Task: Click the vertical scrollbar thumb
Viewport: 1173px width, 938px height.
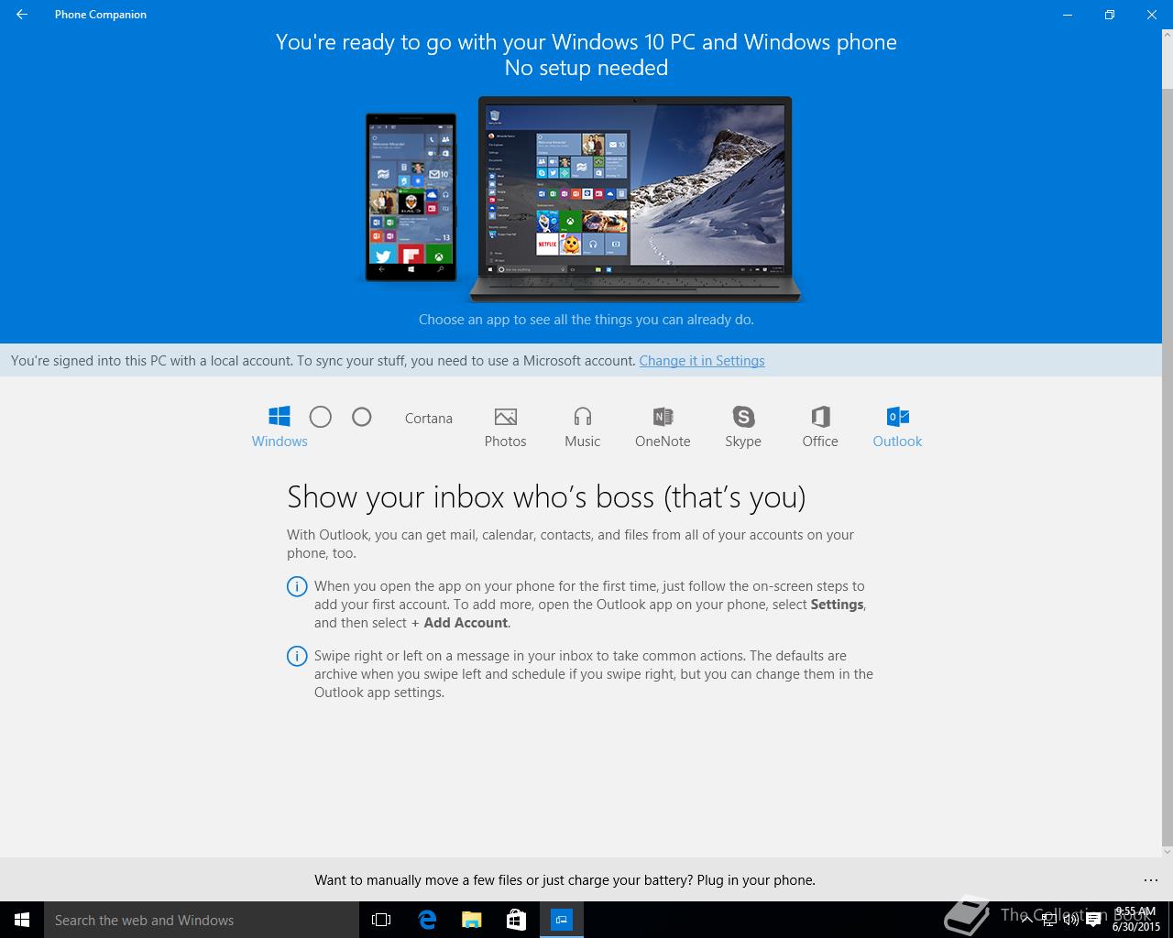Action: click(x=1168, y=467)
